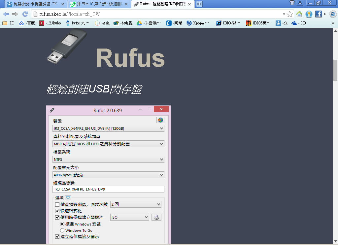Open the !wfxs 九 bookmark

pos(78,23)
